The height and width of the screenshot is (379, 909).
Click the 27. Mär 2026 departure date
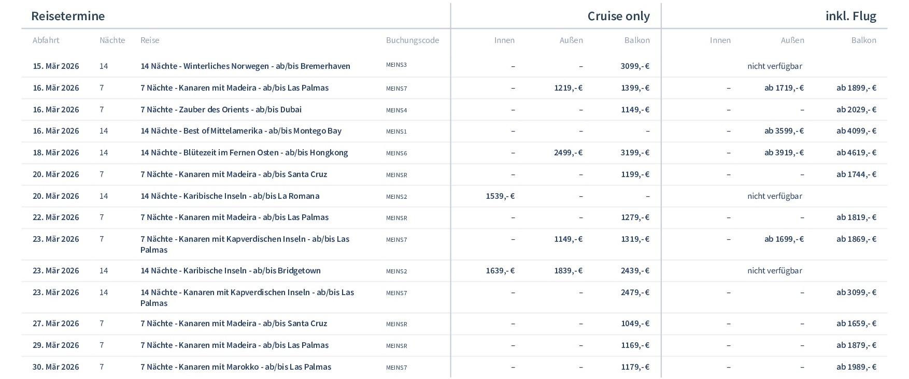56,324
